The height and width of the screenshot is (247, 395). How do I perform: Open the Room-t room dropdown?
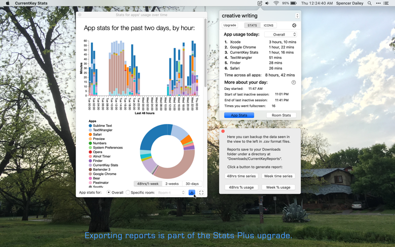click(x=171, y=193)
